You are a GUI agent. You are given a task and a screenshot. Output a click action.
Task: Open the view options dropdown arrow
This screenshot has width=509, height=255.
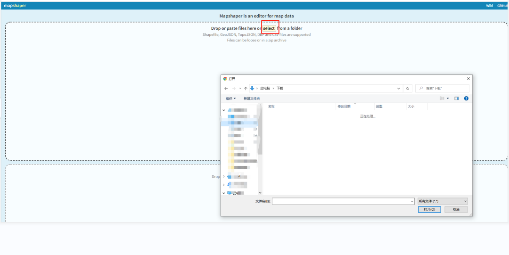click(x=448, y=99)
